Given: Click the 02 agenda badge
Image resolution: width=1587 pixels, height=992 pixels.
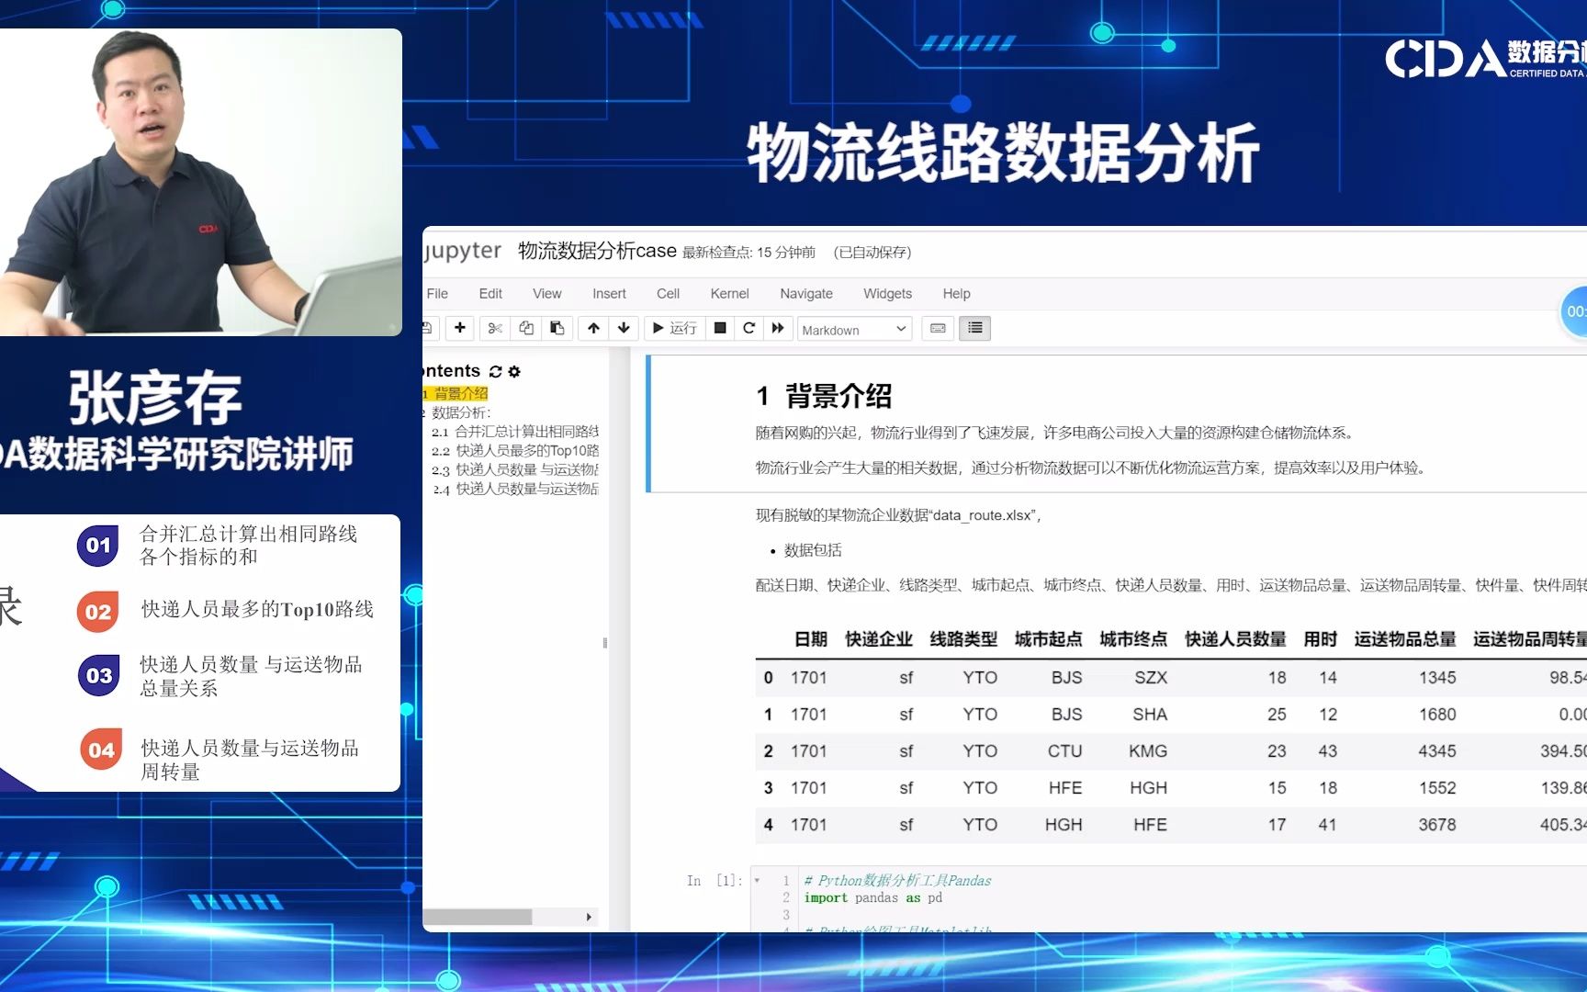Looking at the screenshot, I should [98, 612].
